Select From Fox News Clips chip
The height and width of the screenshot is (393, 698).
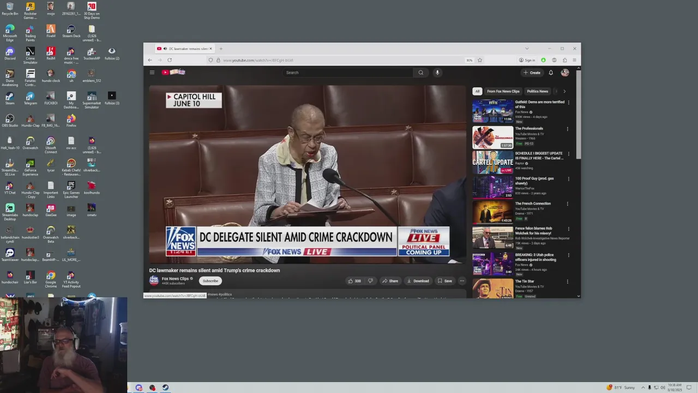[503, 91]
